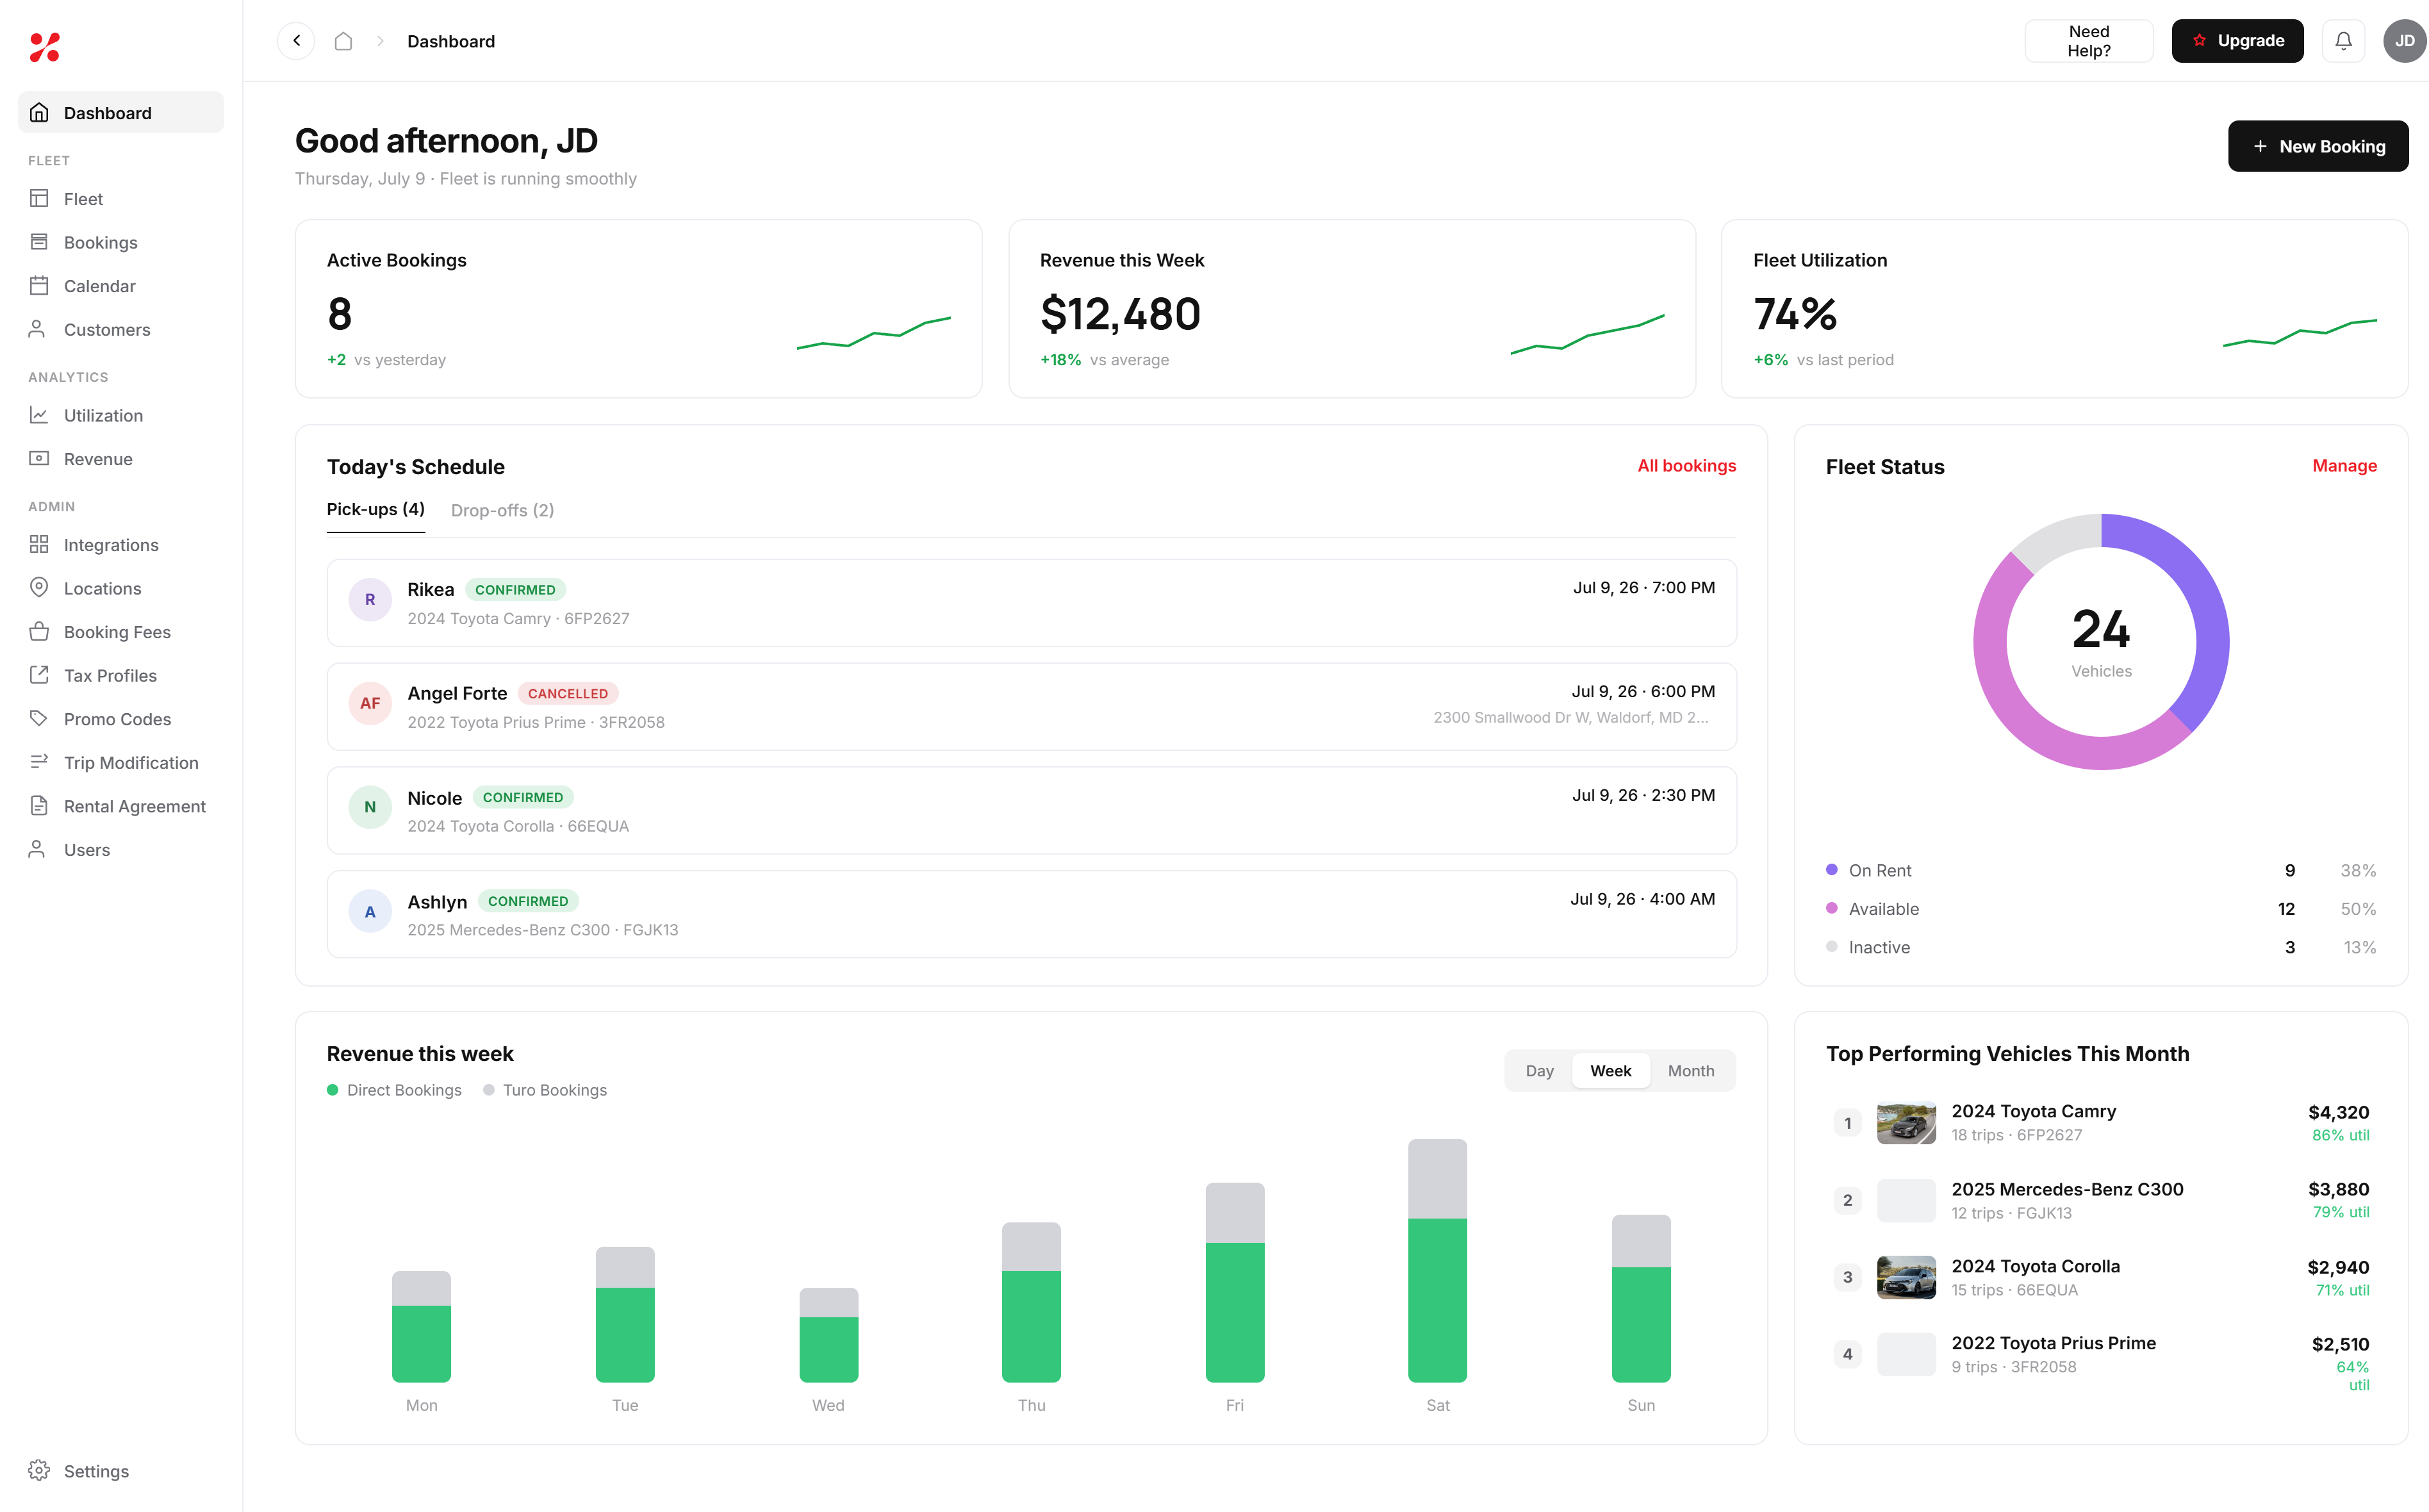Click the 2024 Toyota Corolla thumbnail
The height and width of the screenshot is (1512, 2429).
[x=1906, y=1277]
